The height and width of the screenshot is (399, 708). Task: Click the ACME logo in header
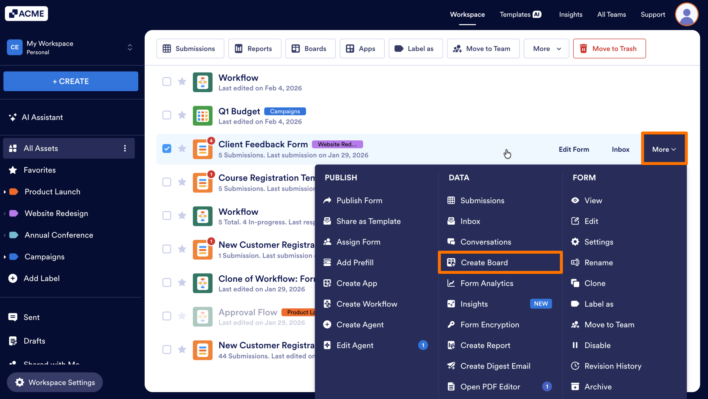[27, 14]
